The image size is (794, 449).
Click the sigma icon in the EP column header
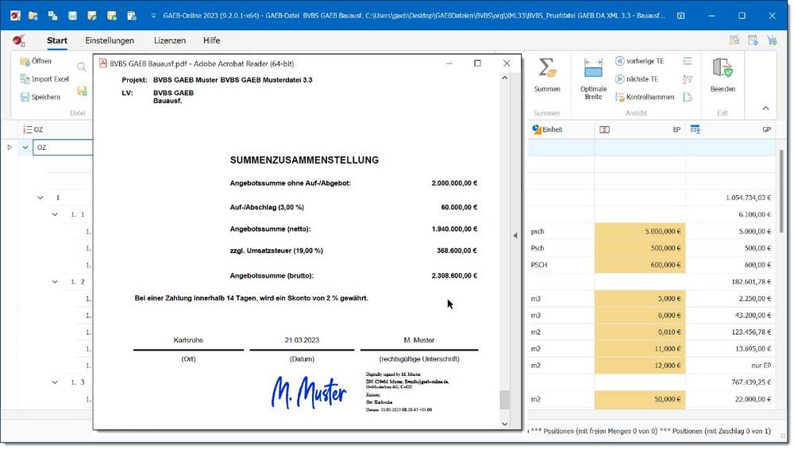pyautogui.click(x=604, y=129)
